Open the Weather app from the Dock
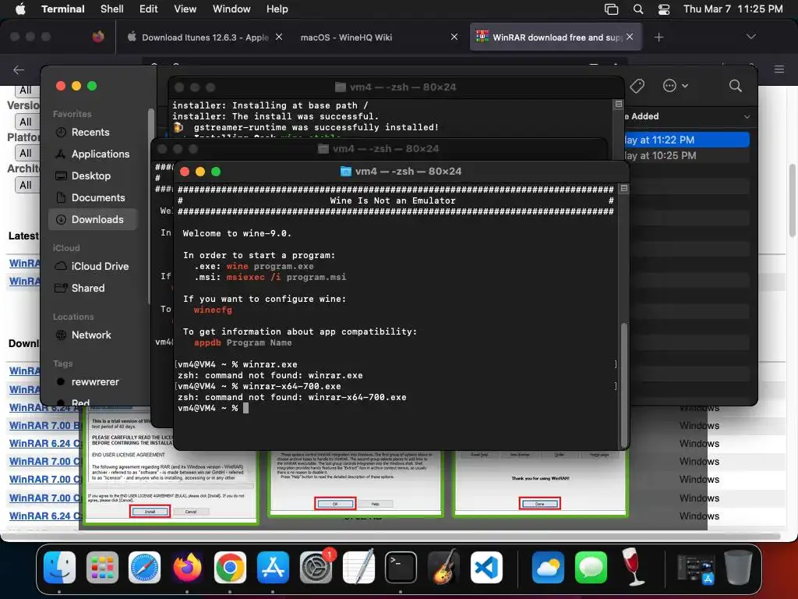Image resolution: width=798 pixels, height=599 pixels. coord(548,567)
